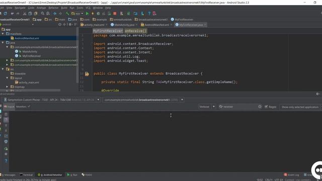Image resolution: width=322 pixels, height=181 pixels.
Task: Click the logcat up arrow icon
Action: coord(6,125)
